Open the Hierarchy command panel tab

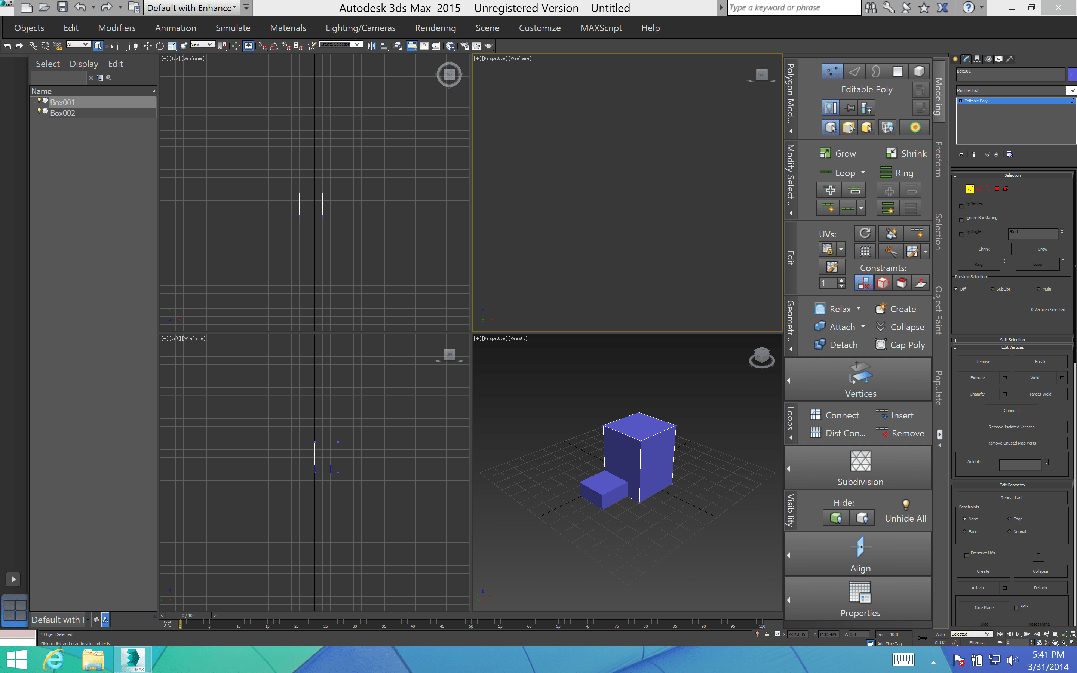point(977,59)
